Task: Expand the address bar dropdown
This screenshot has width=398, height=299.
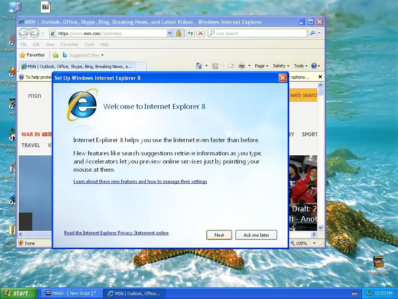Action: click(x=169, y=33)
